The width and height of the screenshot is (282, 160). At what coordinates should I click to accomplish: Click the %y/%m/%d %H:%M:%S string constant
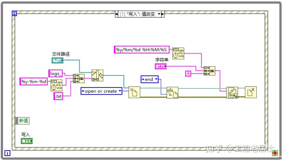142,50
